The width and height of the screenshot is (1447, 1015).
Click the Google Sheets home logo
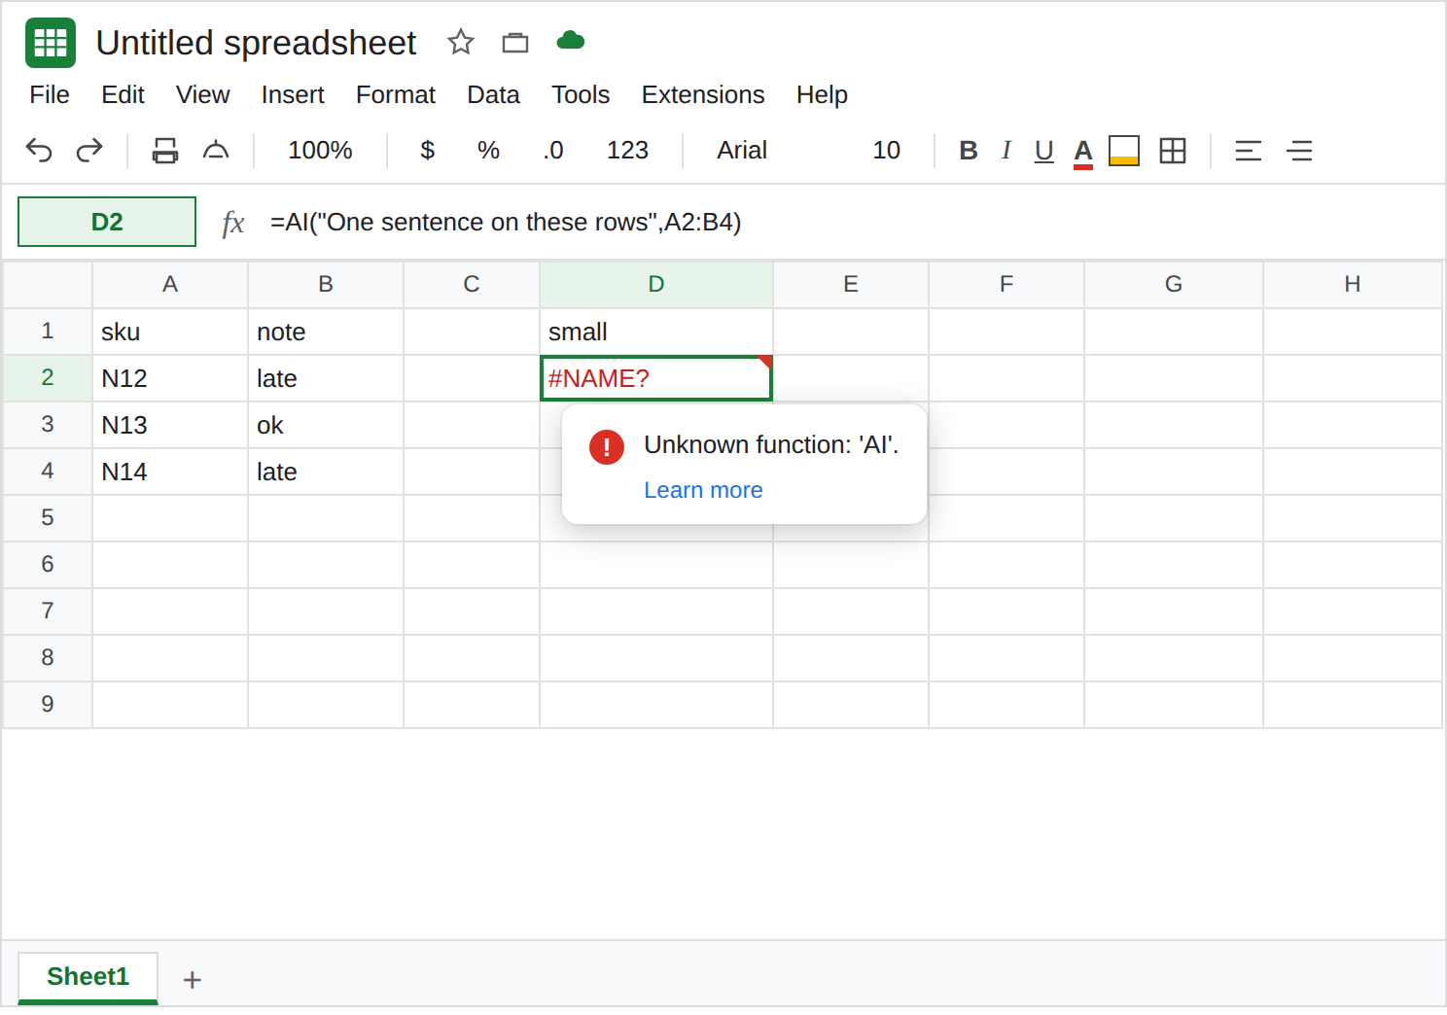coord(51,43)
